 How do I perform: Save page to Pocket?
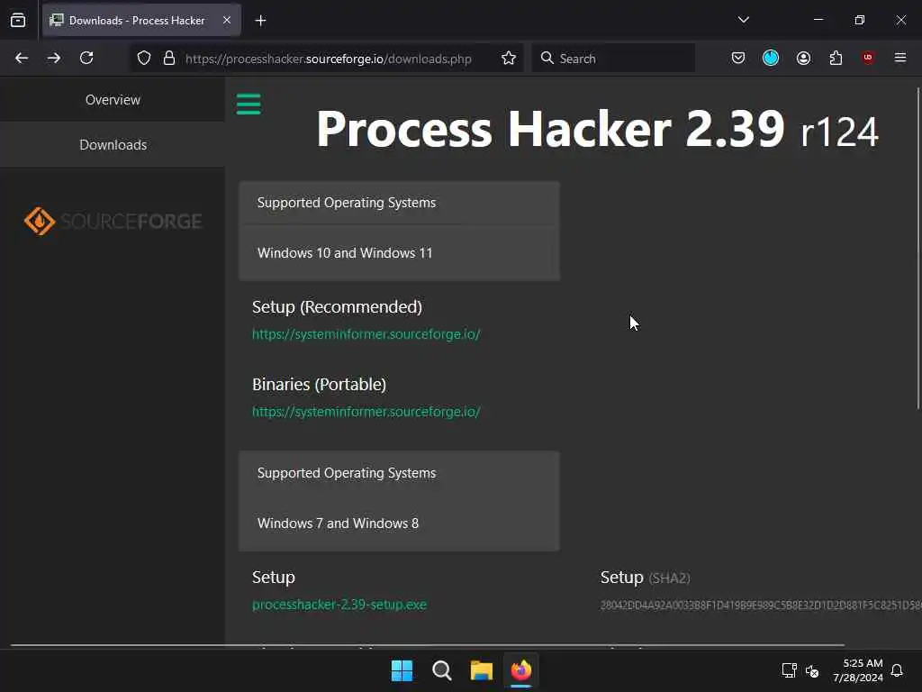(x=738, y=58)
